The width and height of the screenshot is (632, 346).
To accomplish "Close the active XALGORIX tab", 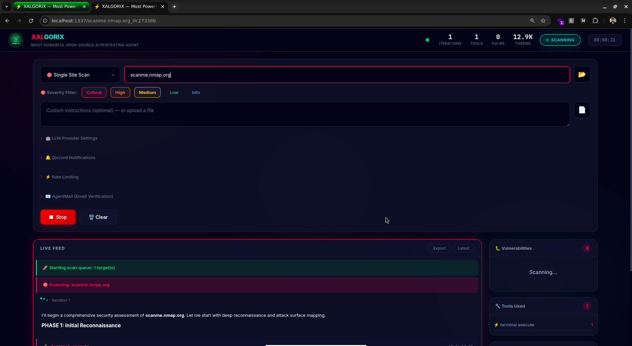I will (x=163, y=7).
